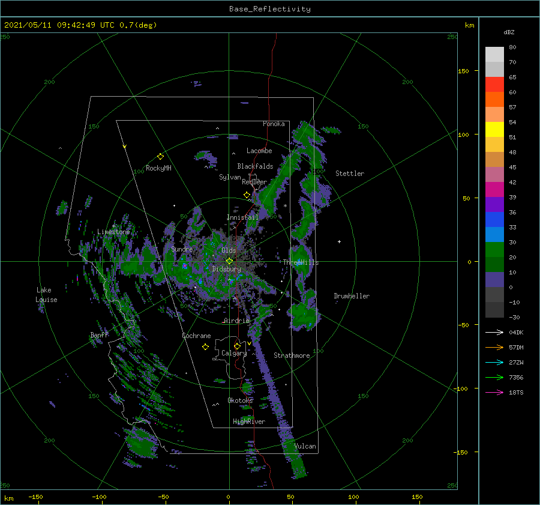The image size is (540, 505).
Task: Pick the red 60-65 dBZ color band
Action: tap(494, 85)
